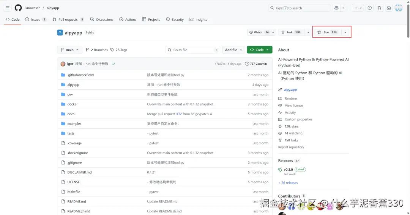Open the issues circle icon in header
The height and width of the screenshot is (215, 410).
coord(369,8)
